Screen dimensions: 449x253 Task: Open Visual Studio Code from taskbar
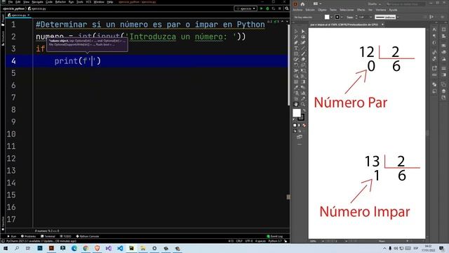click(x=120, y=248)
